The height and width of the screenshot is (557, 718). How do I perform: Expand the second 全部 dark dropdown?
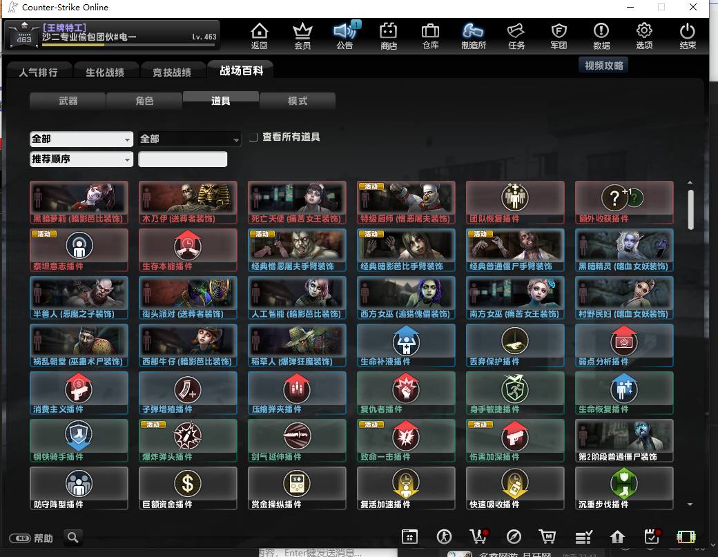(x=190, y=139)
